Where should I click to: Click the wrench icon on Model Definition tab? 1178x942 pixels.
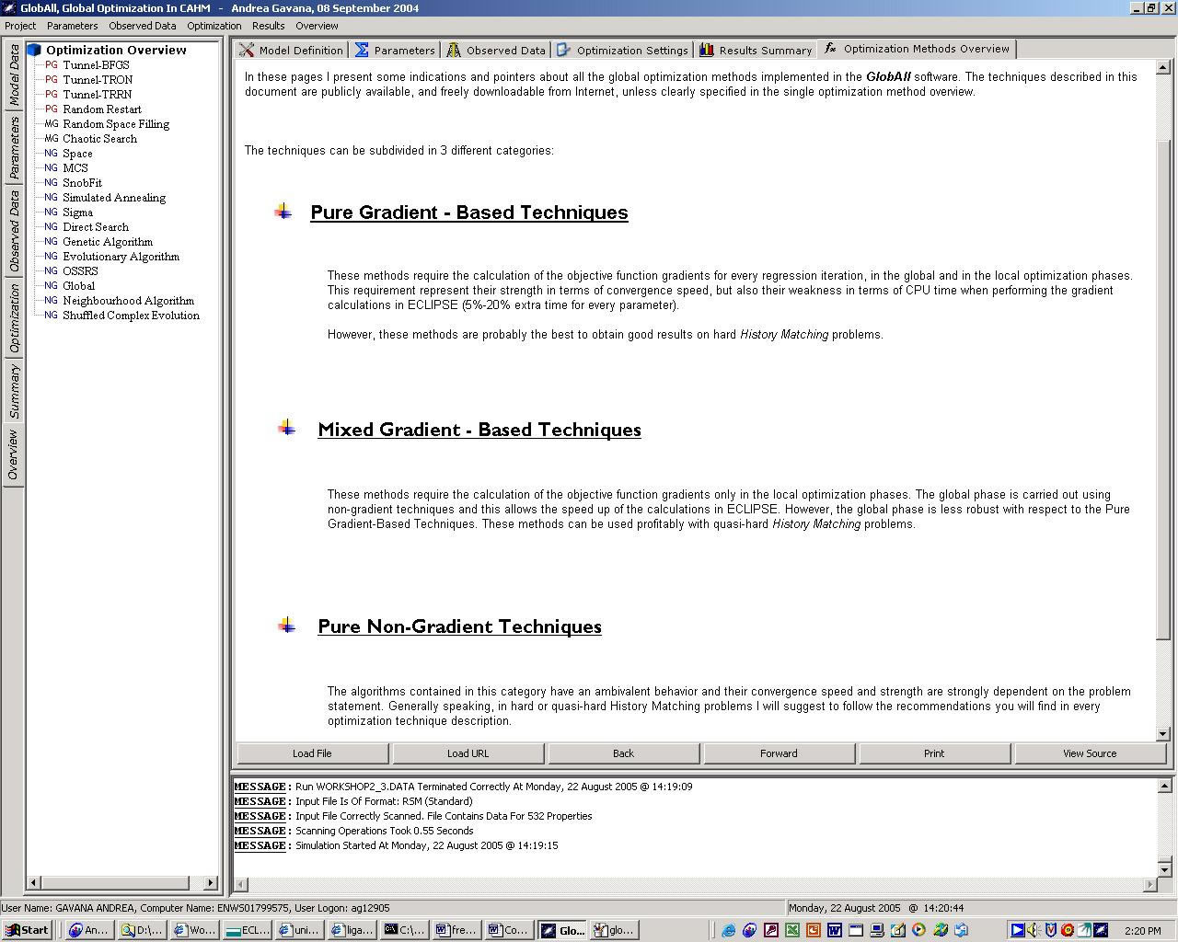point(247,50)
